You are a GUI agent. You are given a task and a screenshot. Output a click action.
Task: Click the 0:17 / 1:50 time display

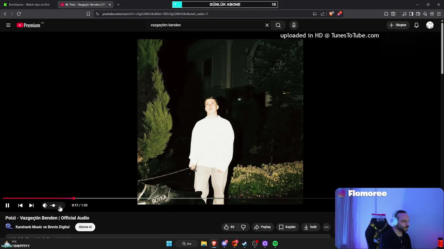click(x=79, y=205)
